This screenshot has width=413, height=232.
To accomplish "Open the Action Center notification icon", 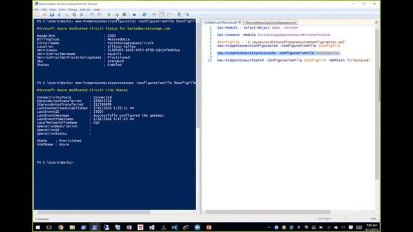I will click(x=351, y=227).
